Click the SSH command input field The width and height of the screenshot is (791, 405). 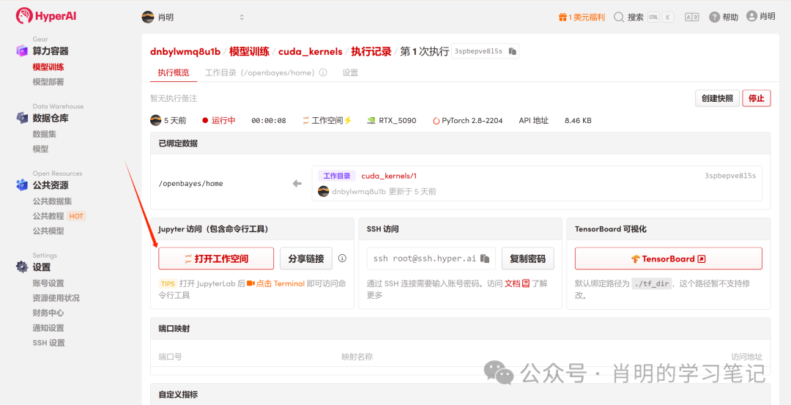coord(425,259)
